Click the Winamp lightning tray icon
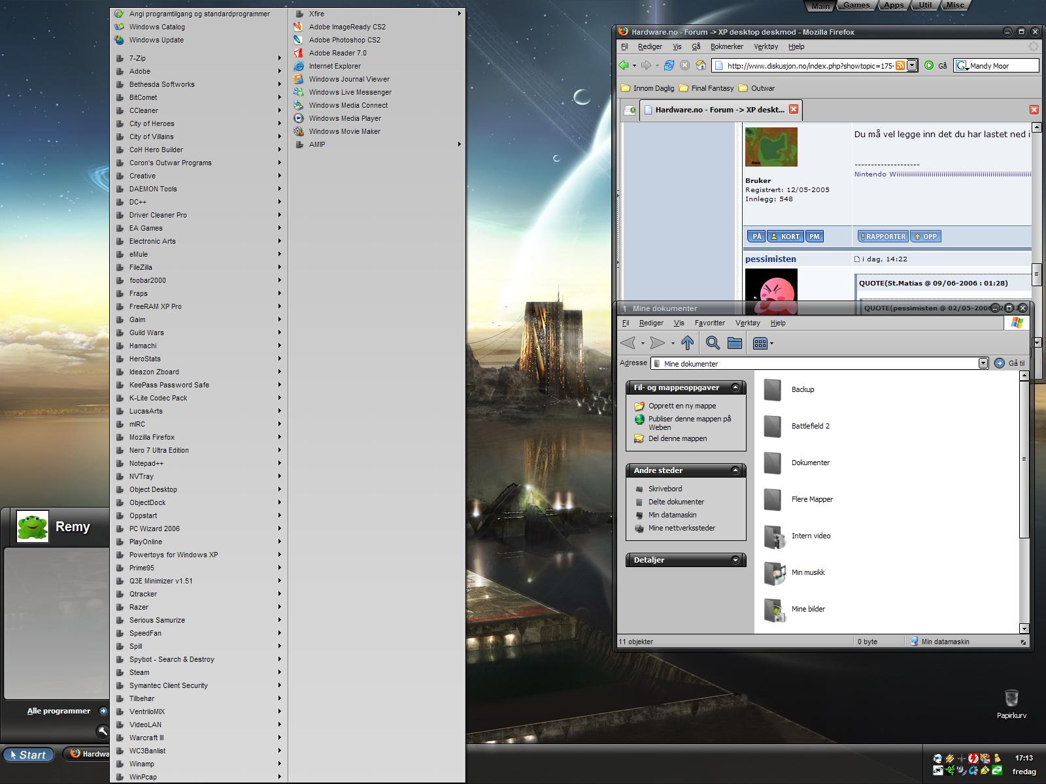1046x784 pixels. (950, 759)
